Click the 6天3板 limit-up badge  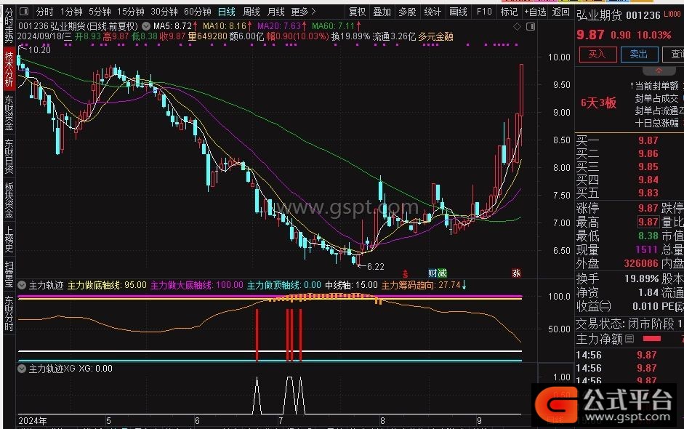598,103
